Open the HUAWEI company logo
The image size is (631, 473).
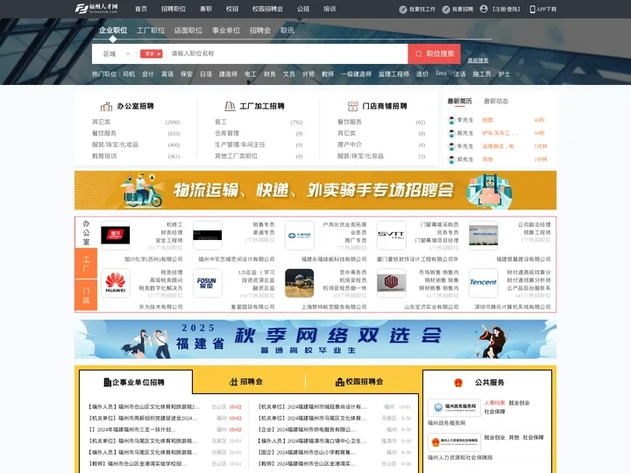pyautogui.click(x=115, y=283)
